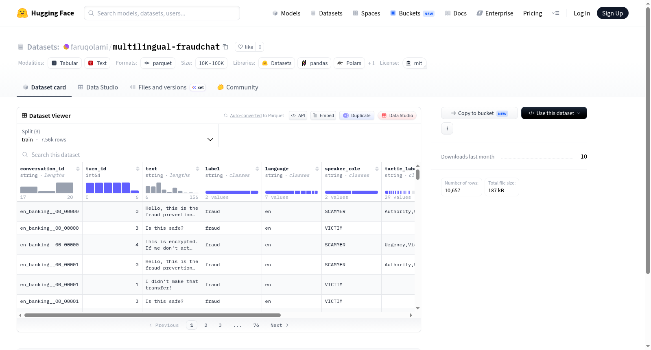This screenshot has width=651, height=350.
Task: Click the Datasets breadcrumb icon
Action: (x=21, y=47)
